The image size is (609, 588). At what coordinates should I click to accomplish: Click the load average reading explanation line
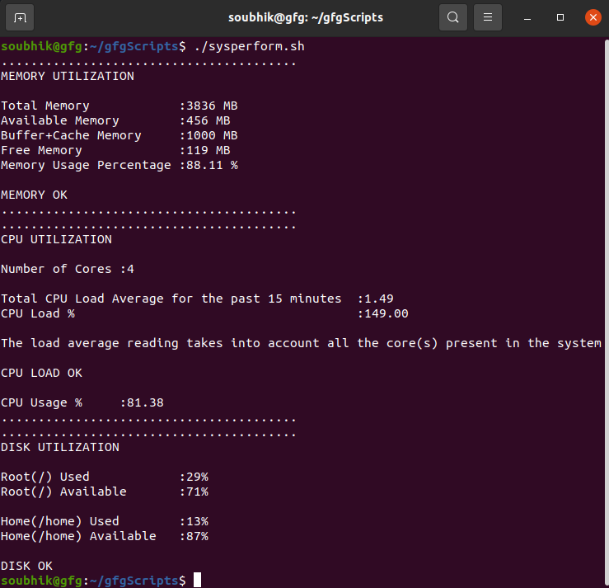pos(301,343)
